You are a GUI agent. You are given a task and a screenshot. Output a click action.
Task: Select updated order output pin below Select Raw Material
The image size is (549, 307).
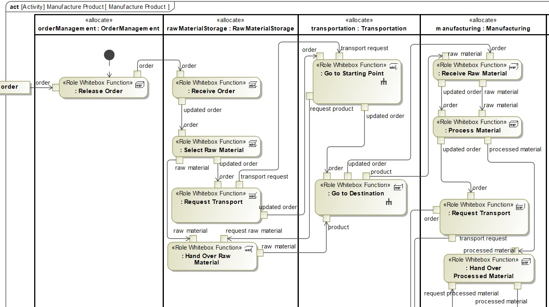pyautogui.click(x=217, y=160)
